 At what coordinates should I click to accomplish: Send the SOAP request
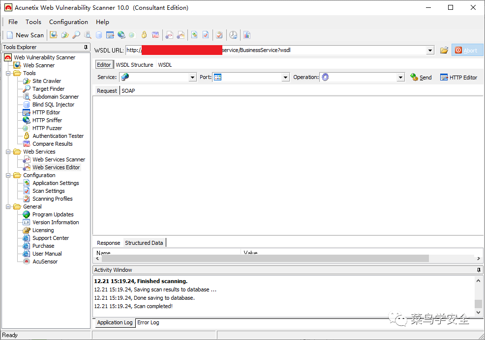[x=421, y=77]
